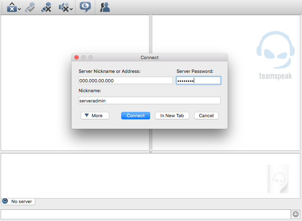Viewport: 302px width, 221px height.
Task: Click the chat message input box
Action: click(145, 214)
